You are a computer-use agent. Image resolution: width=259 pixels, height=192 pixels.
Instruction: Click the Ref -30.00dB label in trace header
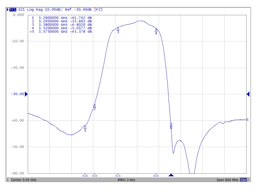coord(78,9)
